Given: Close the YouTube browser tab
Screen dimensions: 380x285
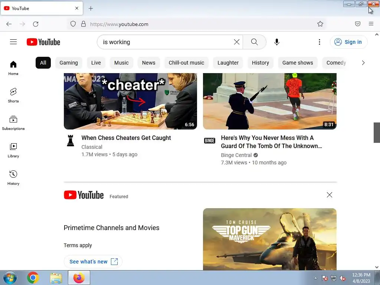Looking at the screenshot, I should (77, 8).
